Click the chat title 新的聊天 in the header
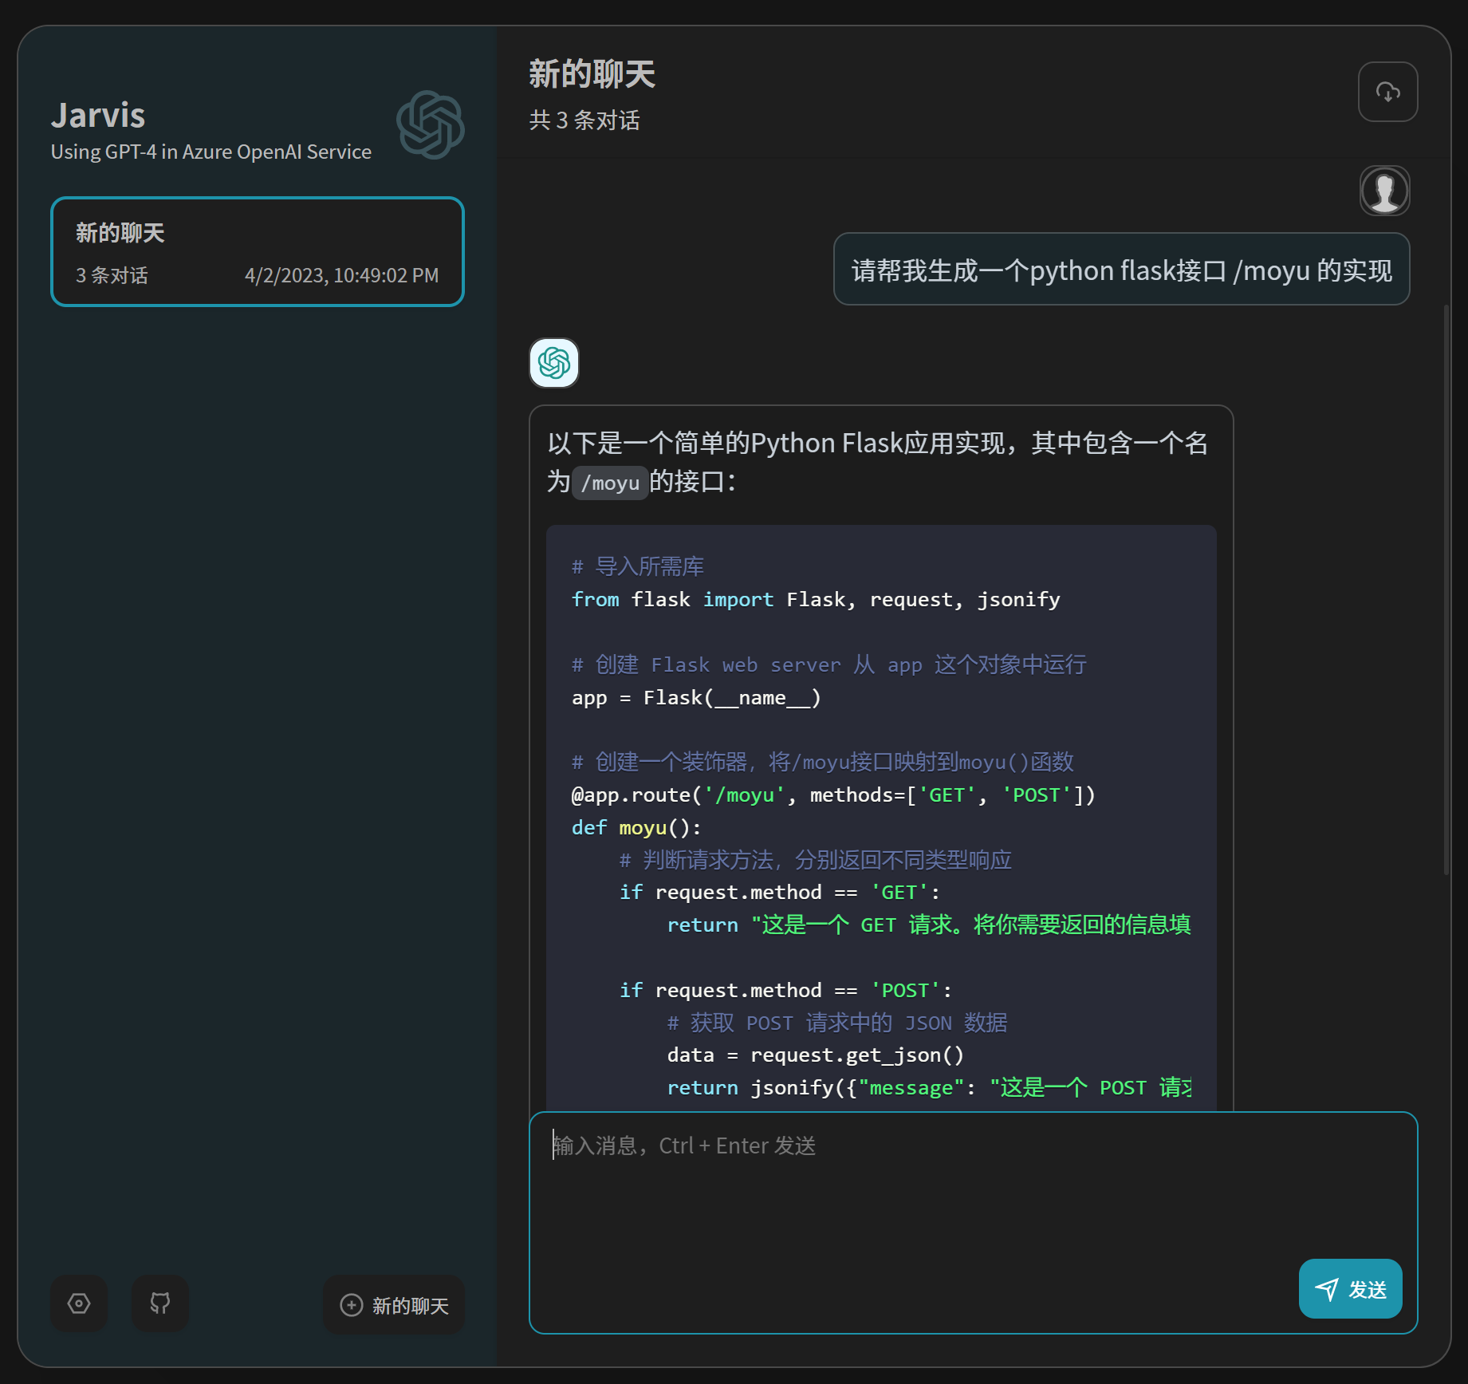This screenshot has height=1384, width=1468. point(592,74)
